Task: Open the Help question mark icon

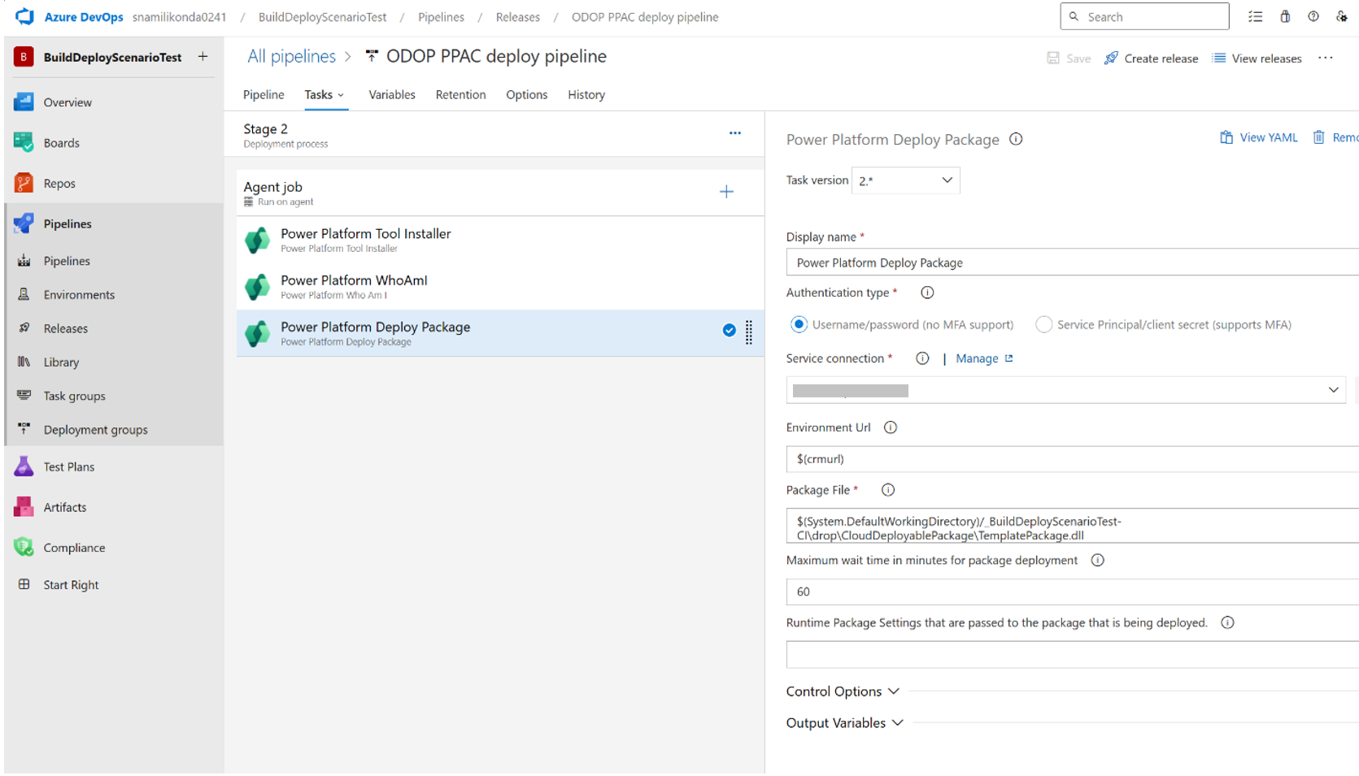Action: click(x=1313, y=16)
